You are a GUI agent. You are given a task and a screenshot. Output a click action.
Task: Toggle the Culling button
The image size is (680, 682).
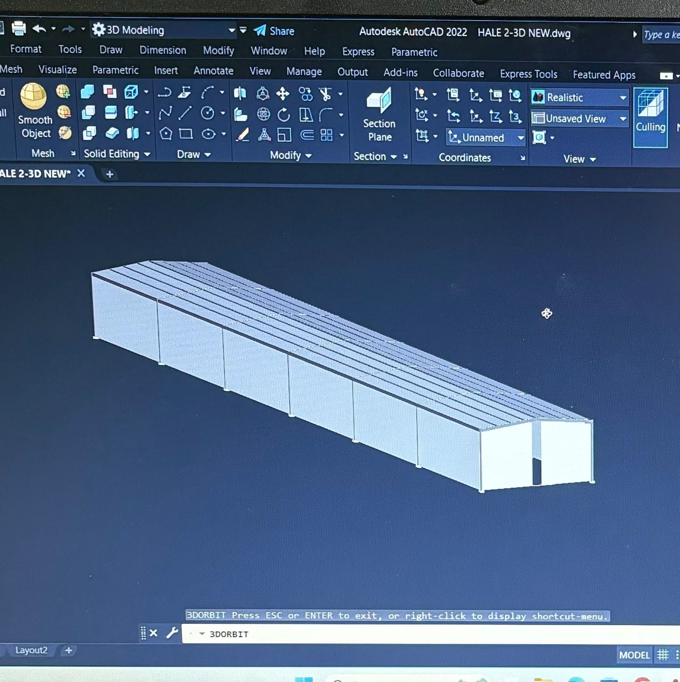pyautogui.click(x=650, y=117)
